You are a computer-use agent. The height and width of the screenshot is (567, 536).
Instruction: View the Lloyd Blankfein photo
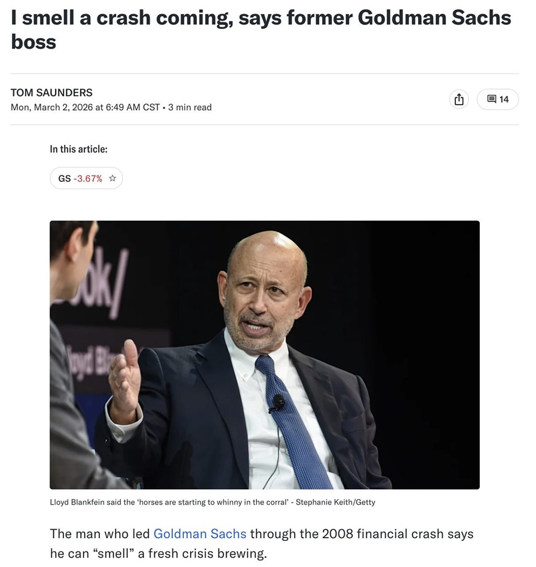pos(264,354)
